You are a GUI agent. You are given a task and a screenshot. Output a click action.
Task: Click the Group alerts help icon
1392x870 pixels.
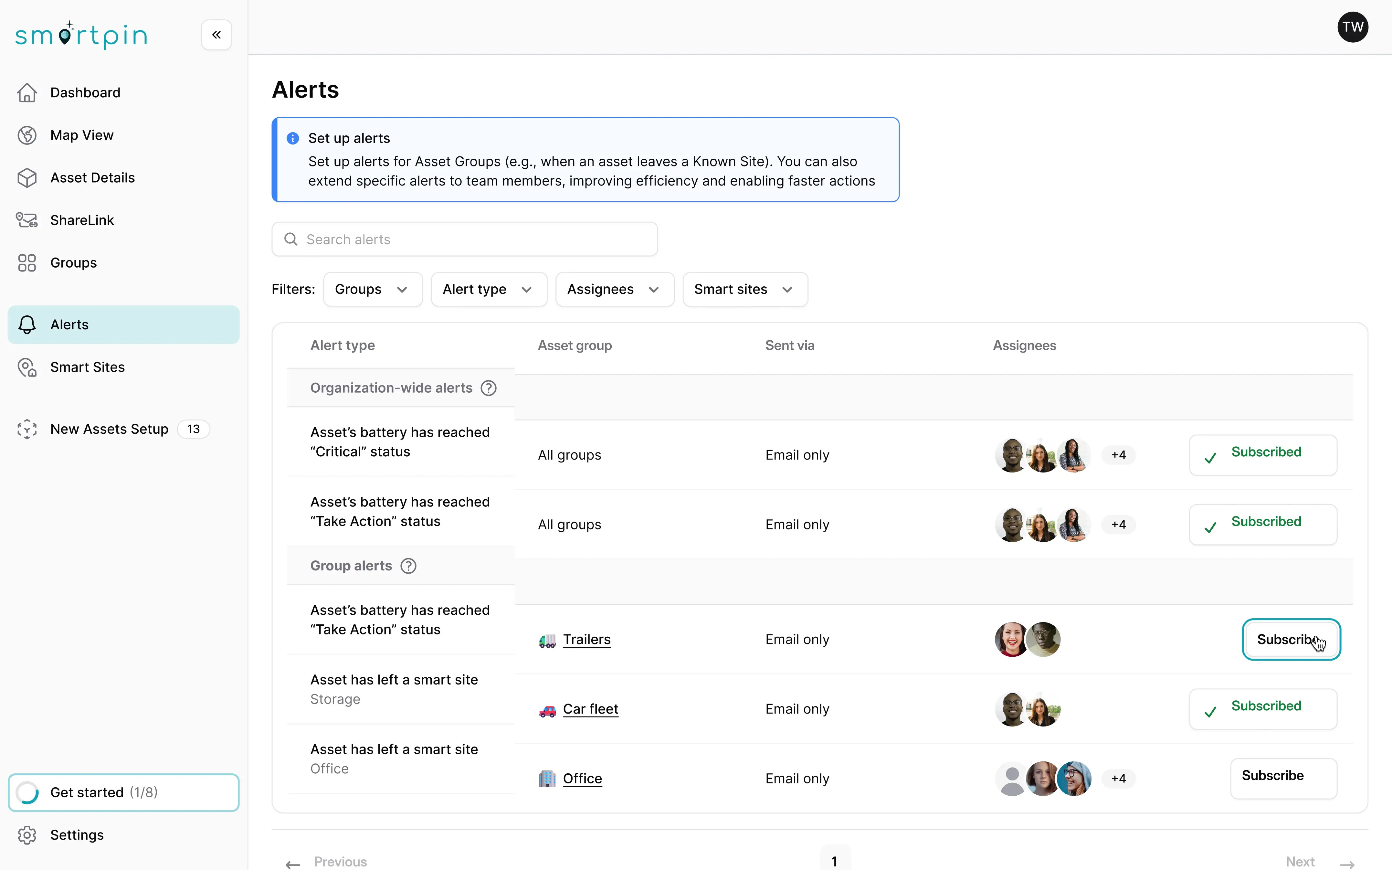point(408,566)
